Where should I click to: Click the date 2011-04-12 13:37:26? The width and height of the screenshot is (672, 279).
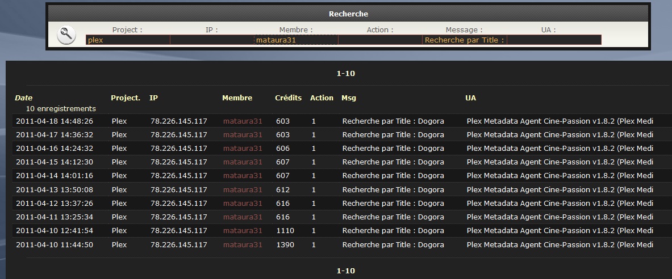[55, 203]
